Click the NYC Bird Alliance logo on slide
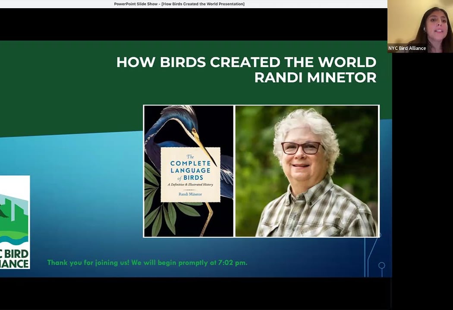Screen dimensions: 453x310 (15, 222)
